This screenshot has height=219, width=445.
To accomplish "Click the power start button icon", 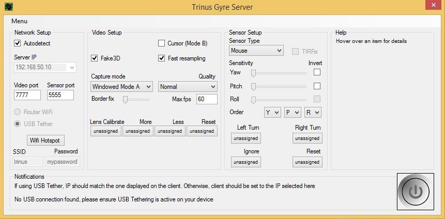I will tap(415, 192).
